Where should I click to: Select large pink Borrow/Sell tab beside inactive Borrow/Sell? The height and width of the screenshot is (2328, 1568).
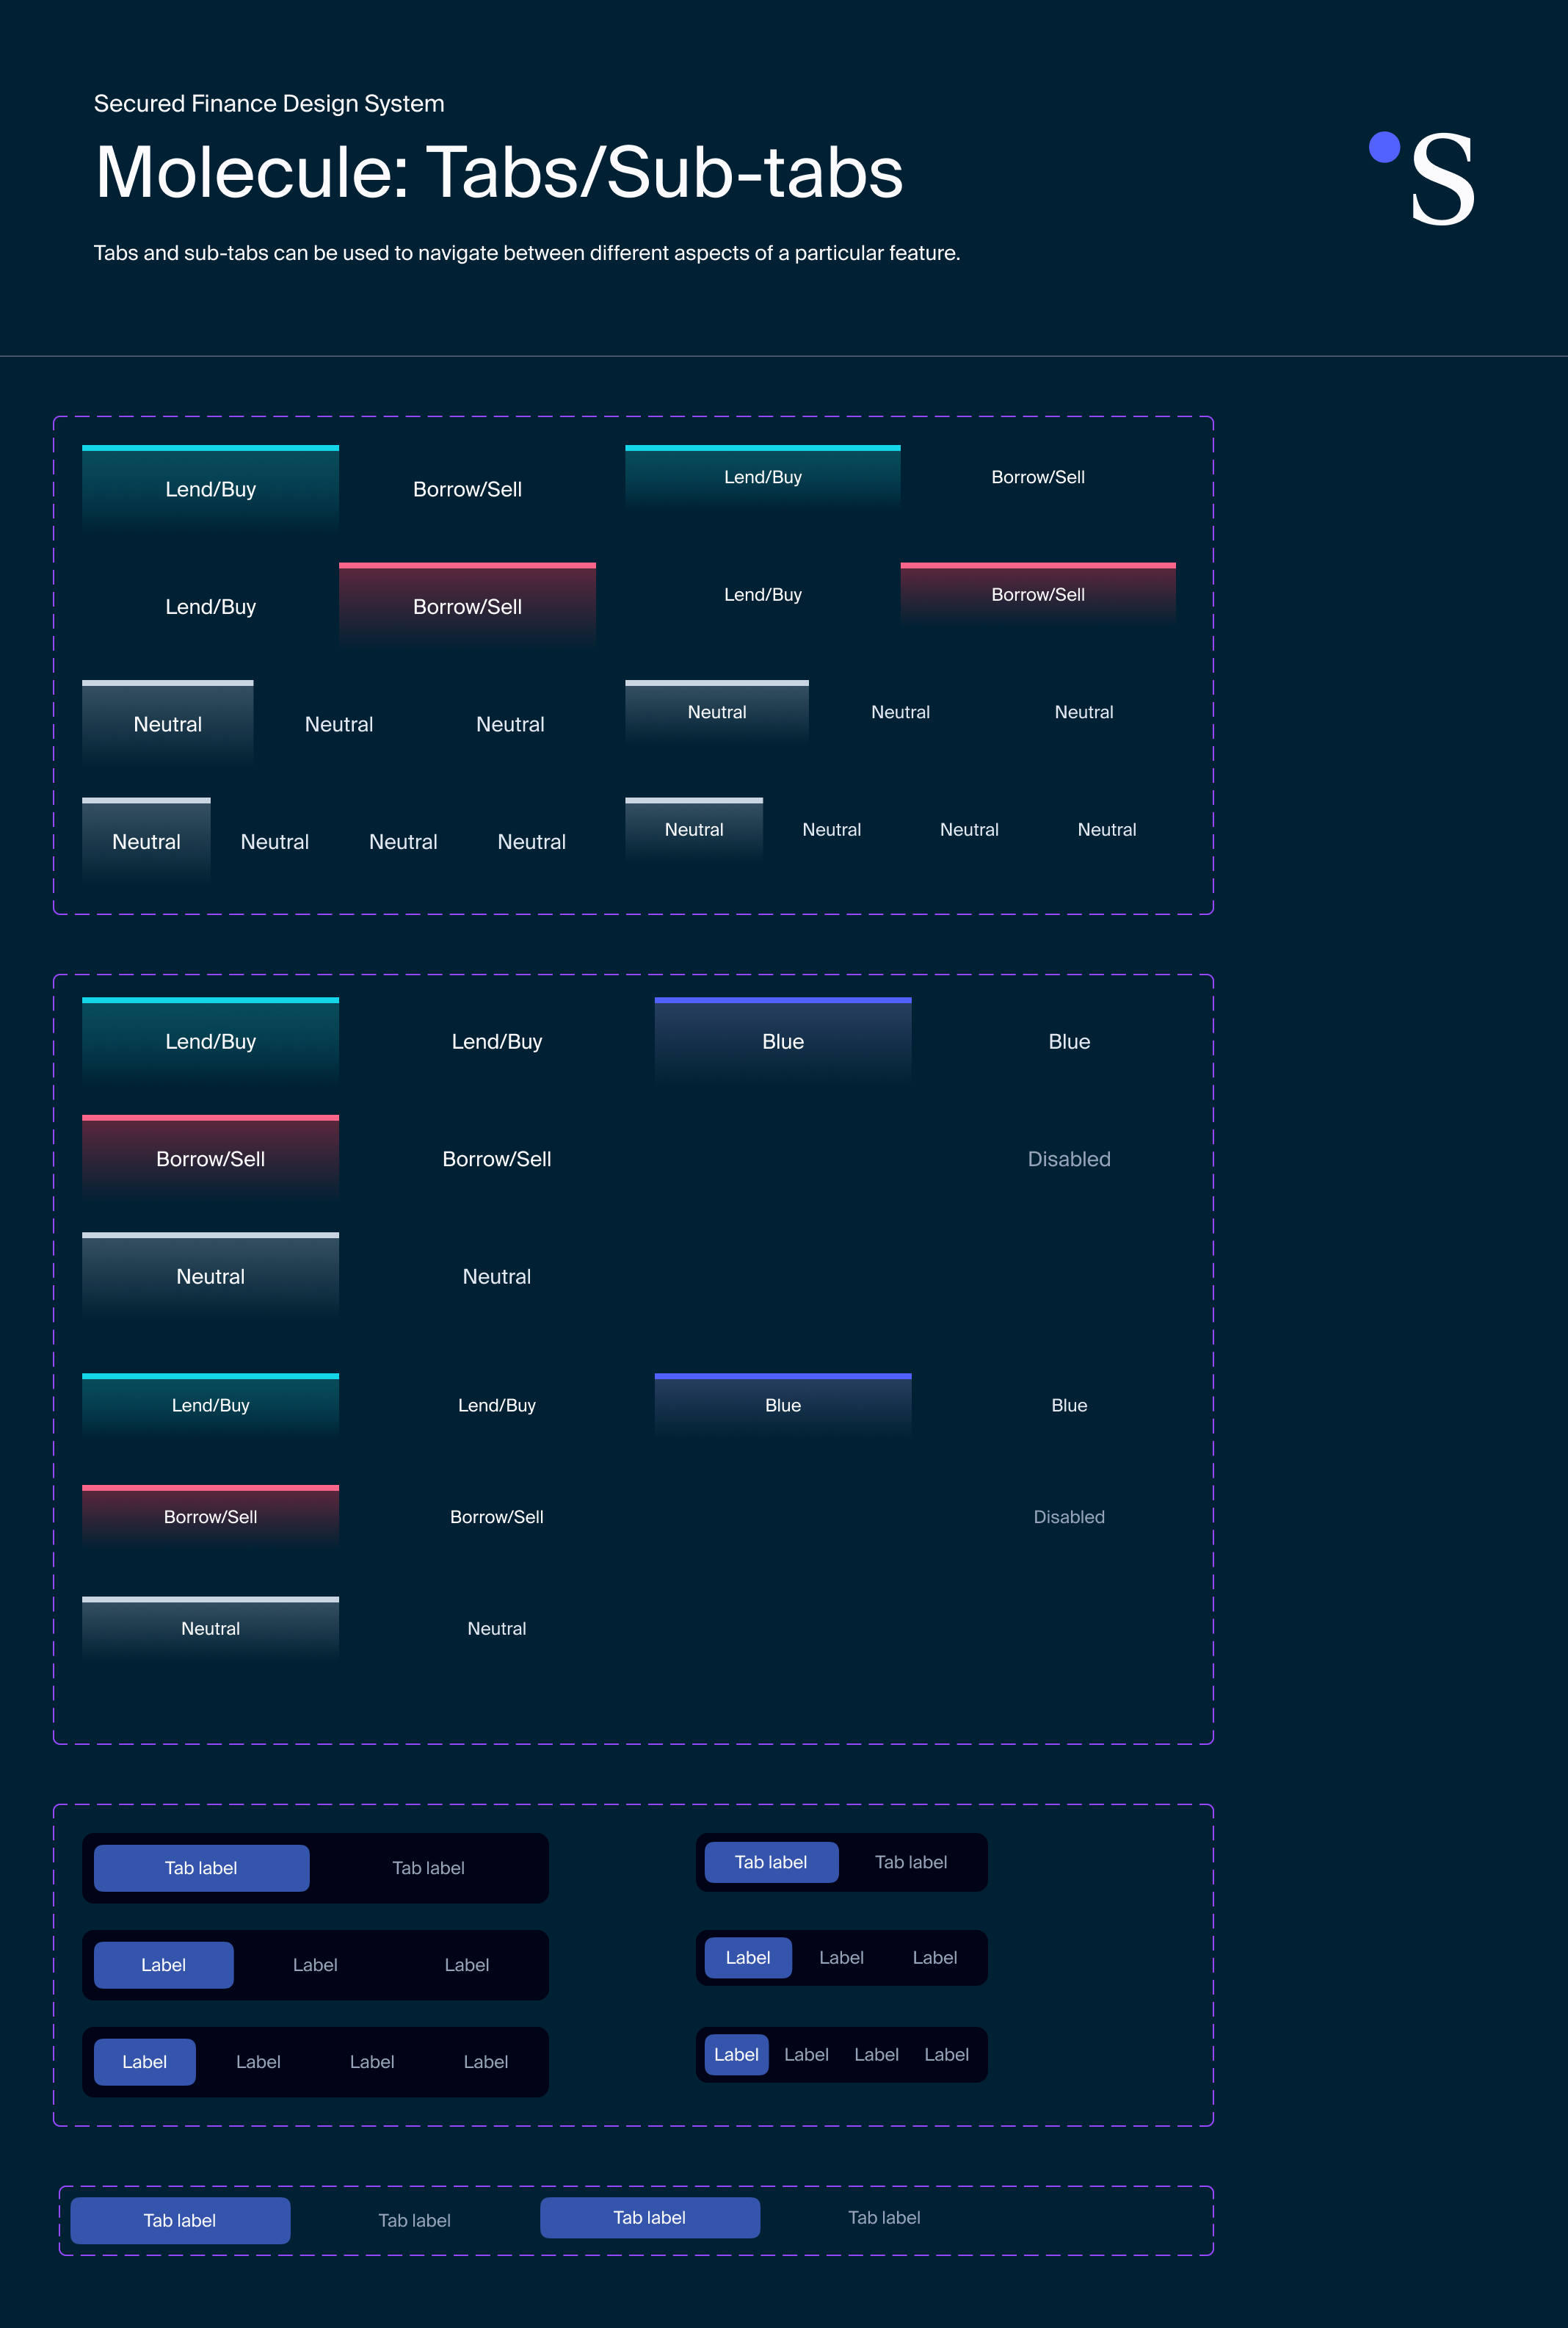(210, 1159)
